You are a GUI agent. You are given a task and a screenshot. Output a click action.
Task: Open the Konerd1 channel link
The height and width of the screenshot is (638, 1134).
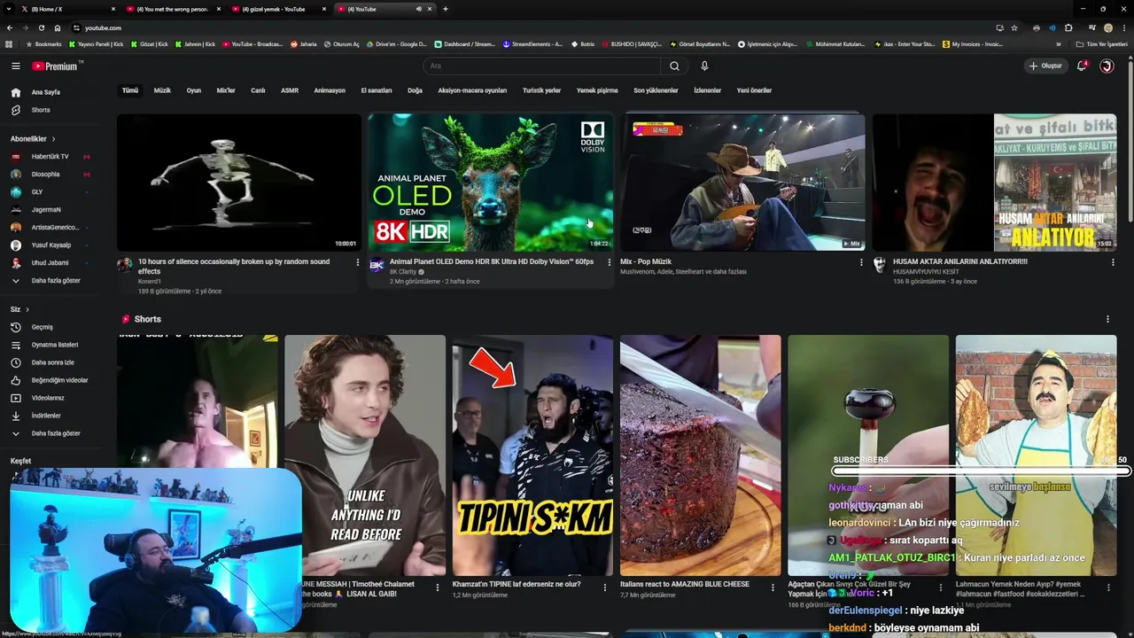click(x=150, y=281)
